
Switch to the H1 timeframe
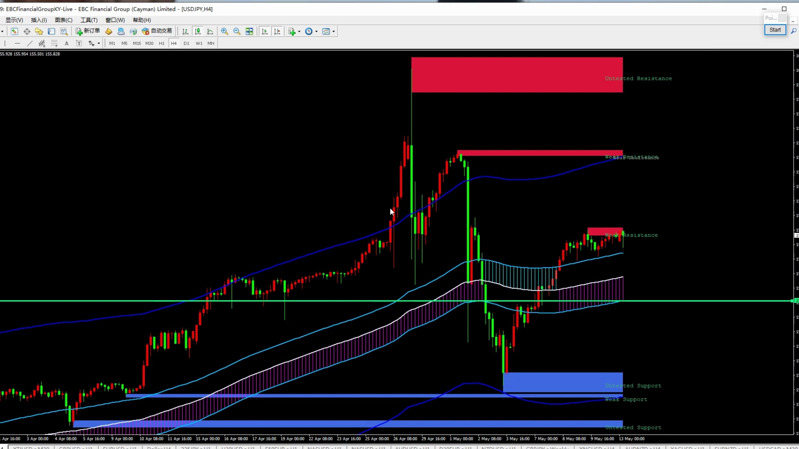[161, 43]
